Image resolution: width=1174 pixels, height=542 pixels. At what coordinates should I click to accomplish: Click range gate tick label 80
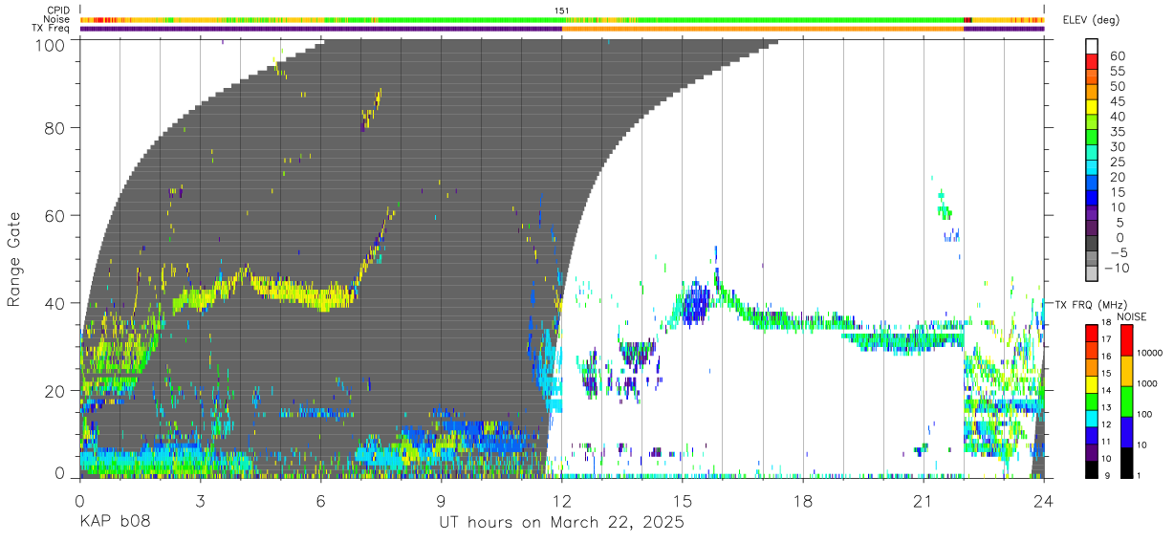[x=57, y=127]
